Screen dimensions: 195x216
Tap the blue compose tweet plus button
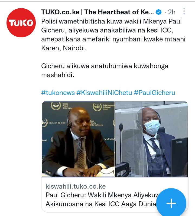coord(171,203)
